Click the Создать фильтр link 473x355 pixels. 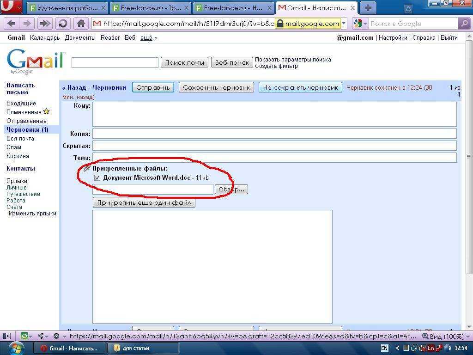[x=276, y=66]
